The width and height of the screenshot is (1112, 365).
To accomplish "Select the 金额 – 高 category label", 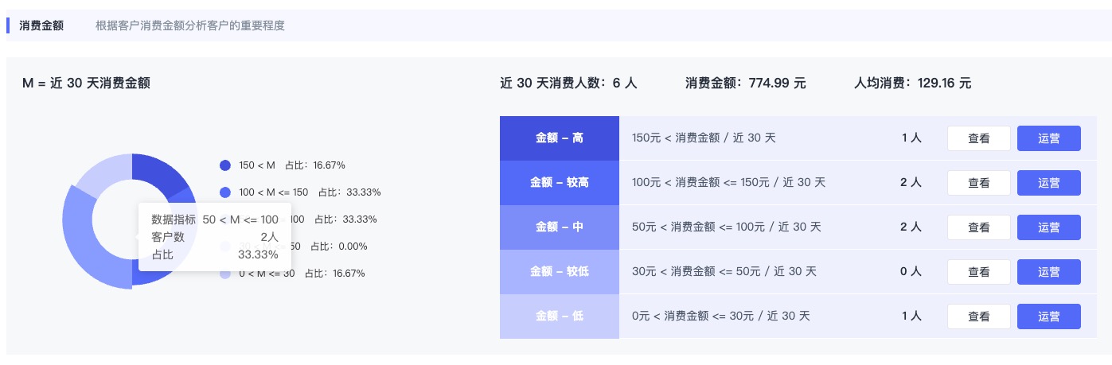I will click(560, 138).
